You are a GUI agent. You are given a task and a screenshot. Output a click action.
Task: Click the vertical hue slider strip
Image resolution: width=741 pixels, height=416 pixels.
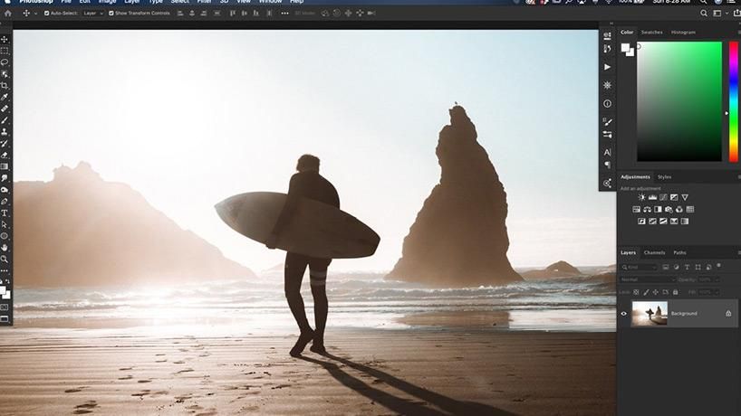click(x=734, y=102)
